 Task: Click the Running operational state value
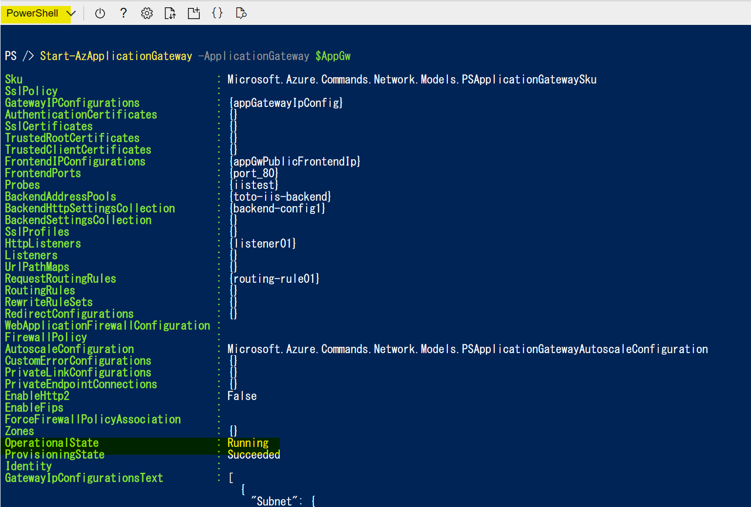(248, 443)
